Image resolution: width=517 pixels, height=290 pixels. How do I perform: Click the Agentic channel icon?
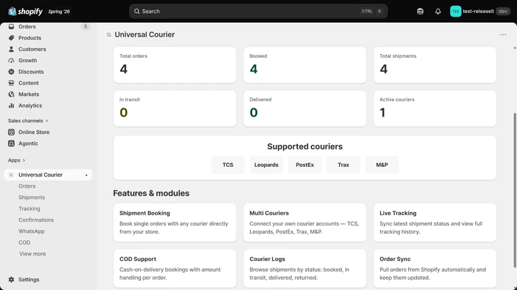[x=11, y=143]
